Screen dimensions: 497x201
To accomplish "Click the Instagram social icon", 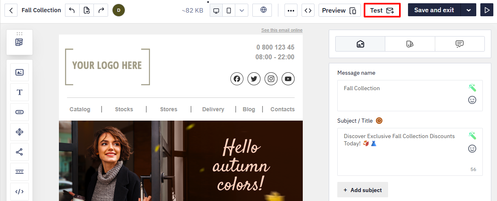I will (x=271, y=79).
